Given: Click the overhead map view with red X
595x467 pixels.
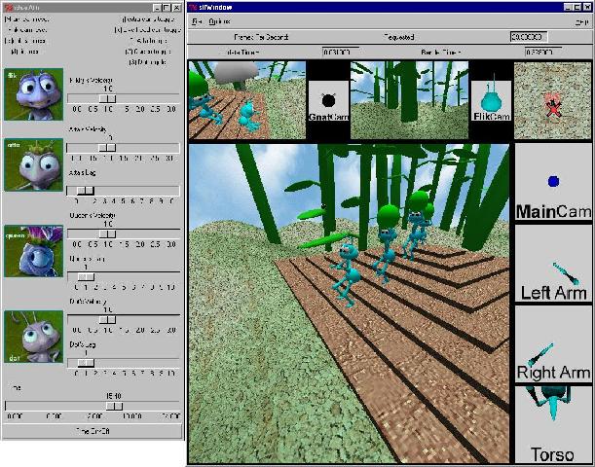Looking at the screenshot, I should coord(552,100).
